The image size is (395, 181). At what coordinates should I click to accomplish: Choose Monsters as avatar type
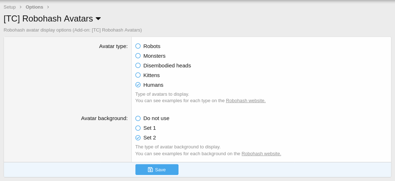(x=138, y=56)
